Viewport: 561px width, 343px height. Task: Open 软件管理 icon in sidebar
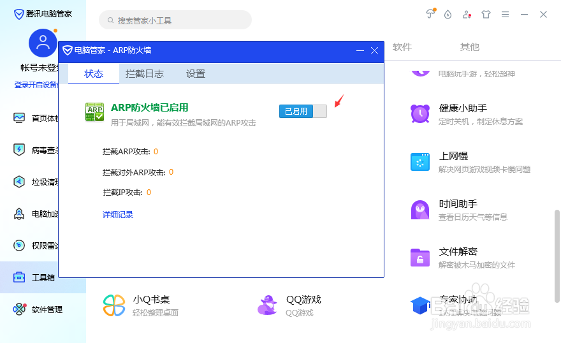20,309
